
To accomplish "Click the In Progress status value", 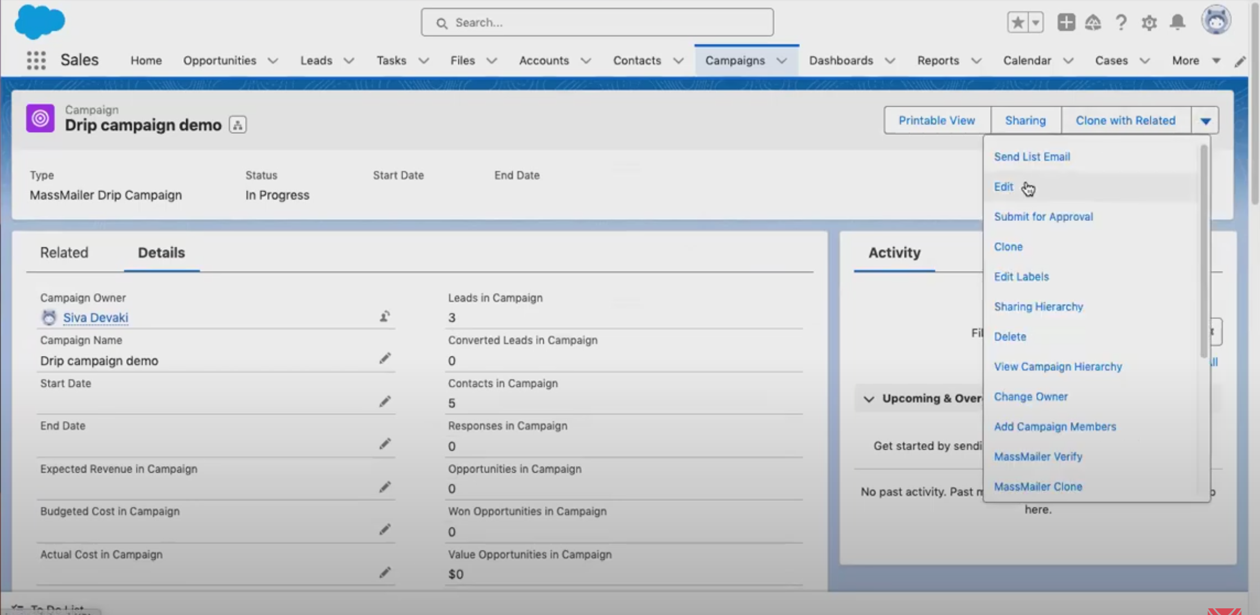I will click(x=277, y=195).
